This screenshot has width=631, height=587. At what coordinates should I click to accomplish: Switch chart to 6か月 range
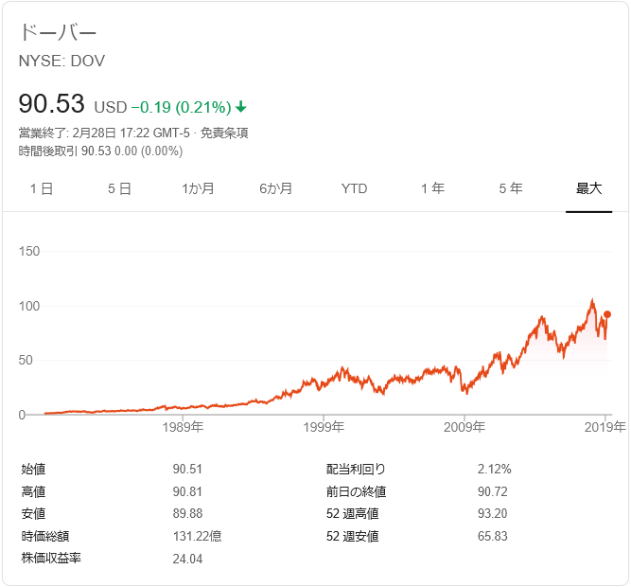tap(275, 188)
